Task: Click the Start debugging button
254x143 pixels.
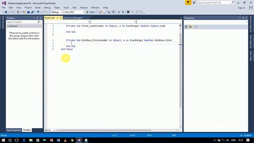Action: click(x=90, y=12)
